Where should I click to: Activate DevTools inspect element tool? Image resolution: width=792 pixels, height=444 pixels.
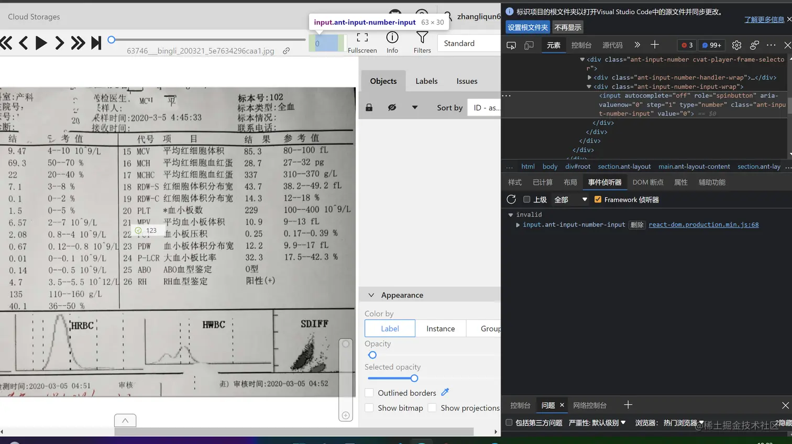pos(511,45)
